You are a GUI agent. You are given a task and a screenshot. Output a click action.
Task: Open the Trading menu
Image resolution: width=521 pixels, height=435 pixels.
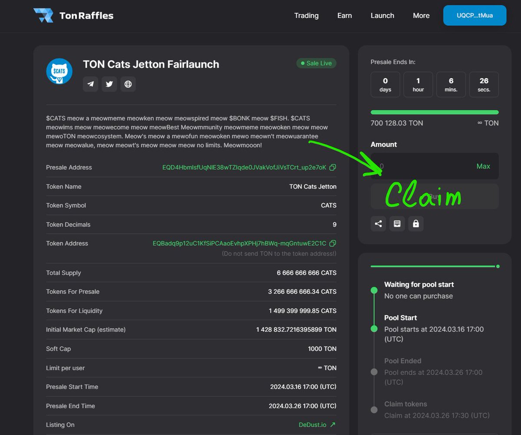pyautogui.click(x=307, y=16)
